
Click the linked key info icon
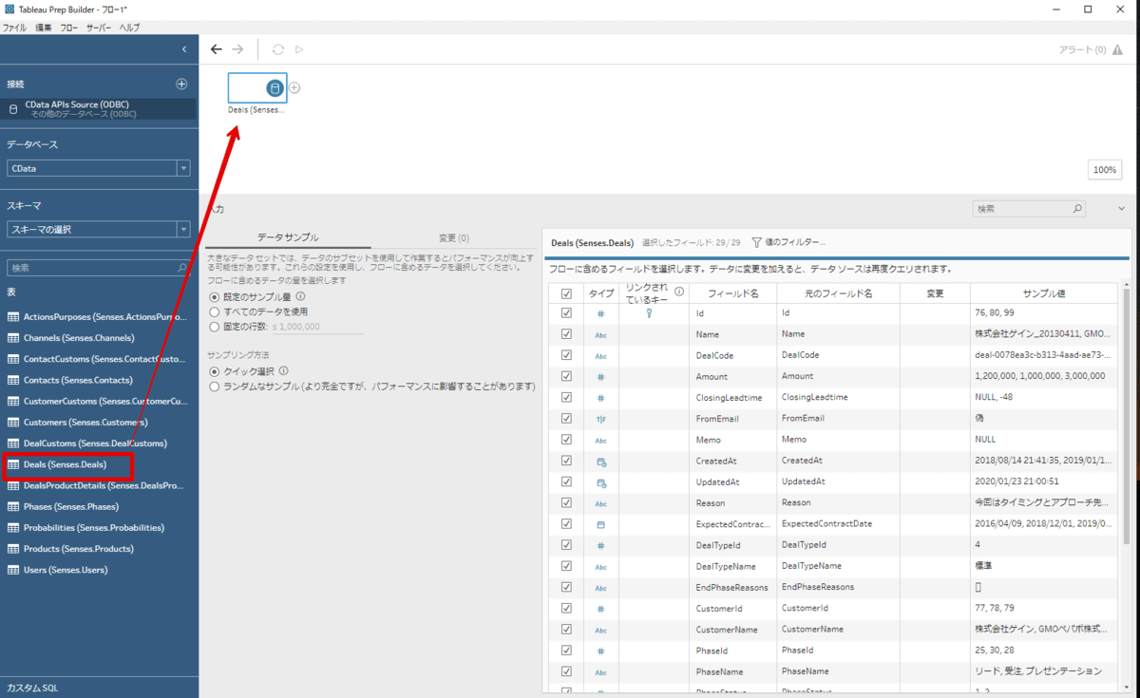click(x=678, y=292)
